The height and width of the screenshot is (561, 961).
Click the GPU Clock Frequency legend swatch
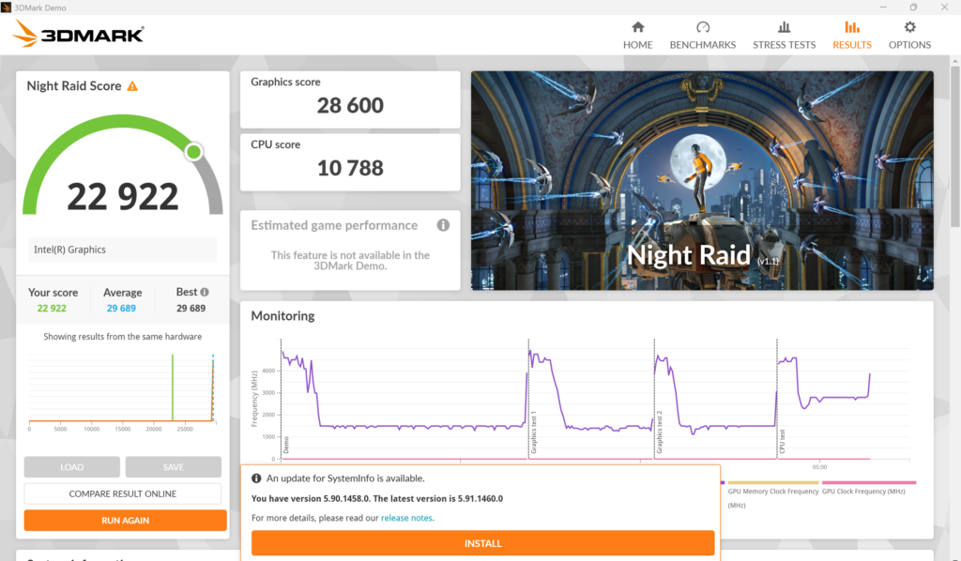coord(868,482)
